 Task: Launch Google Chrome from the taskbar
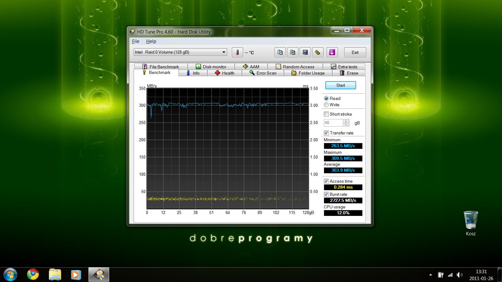tap(33, 275)
